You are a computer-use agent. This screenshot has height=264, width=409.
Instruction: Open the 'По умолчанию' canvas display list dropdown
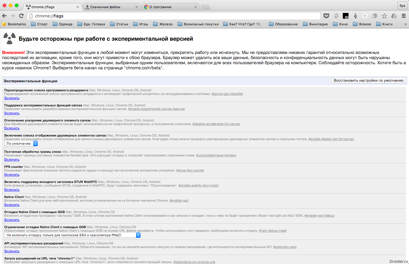(x=21, y=144)
